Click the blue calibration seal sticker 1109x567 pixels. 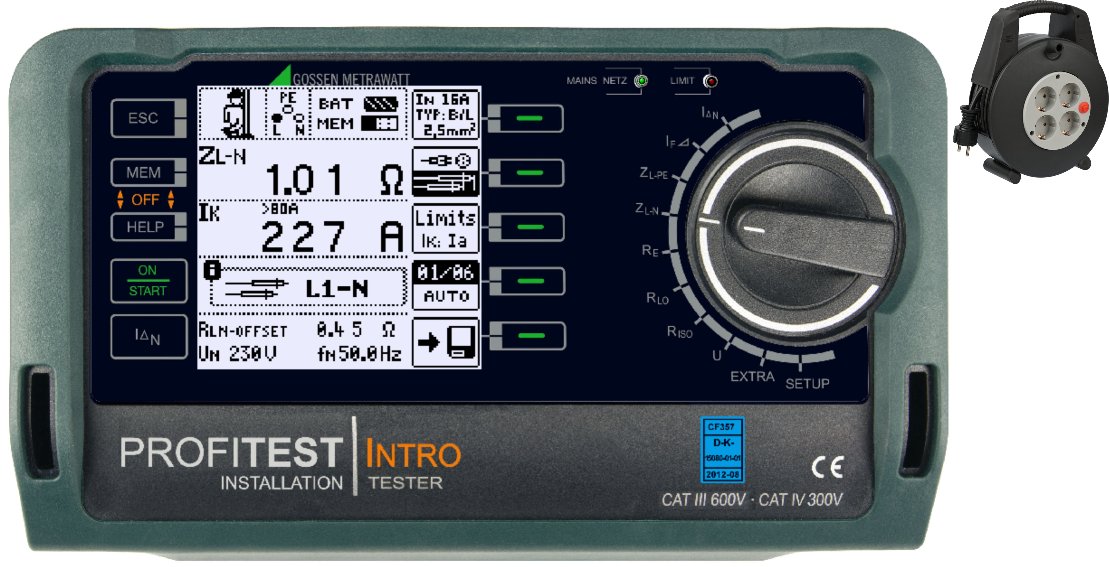point(722,450)
